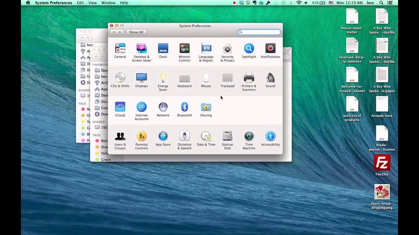Open the App Store preferences pane
Screen dimensions: 419x235
click(163, 139)
